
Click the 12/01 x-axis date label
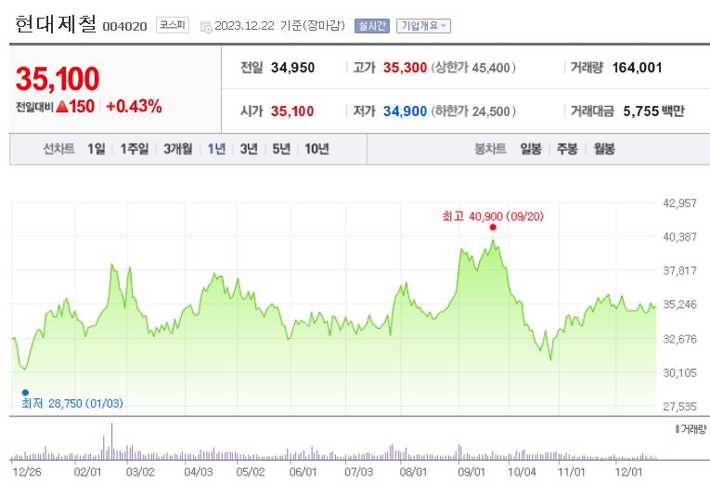click(x=628, y=472)
